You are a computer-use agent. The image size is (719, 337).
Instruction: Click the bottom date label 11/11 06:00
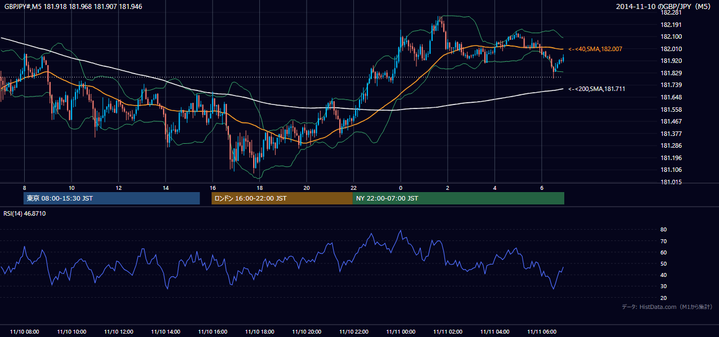542,332
